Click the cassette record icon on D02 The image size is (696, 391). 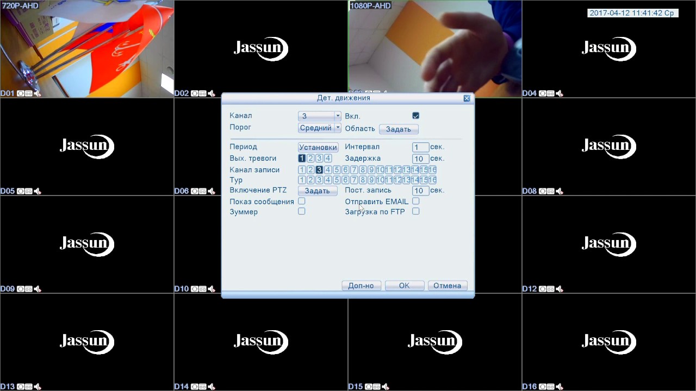203,93
